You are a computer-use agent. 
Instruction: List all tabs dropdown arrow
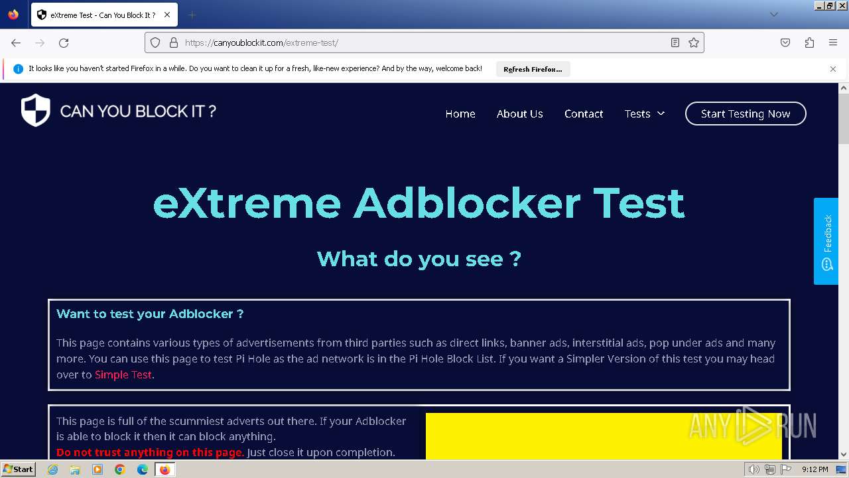tap(773, 15)
